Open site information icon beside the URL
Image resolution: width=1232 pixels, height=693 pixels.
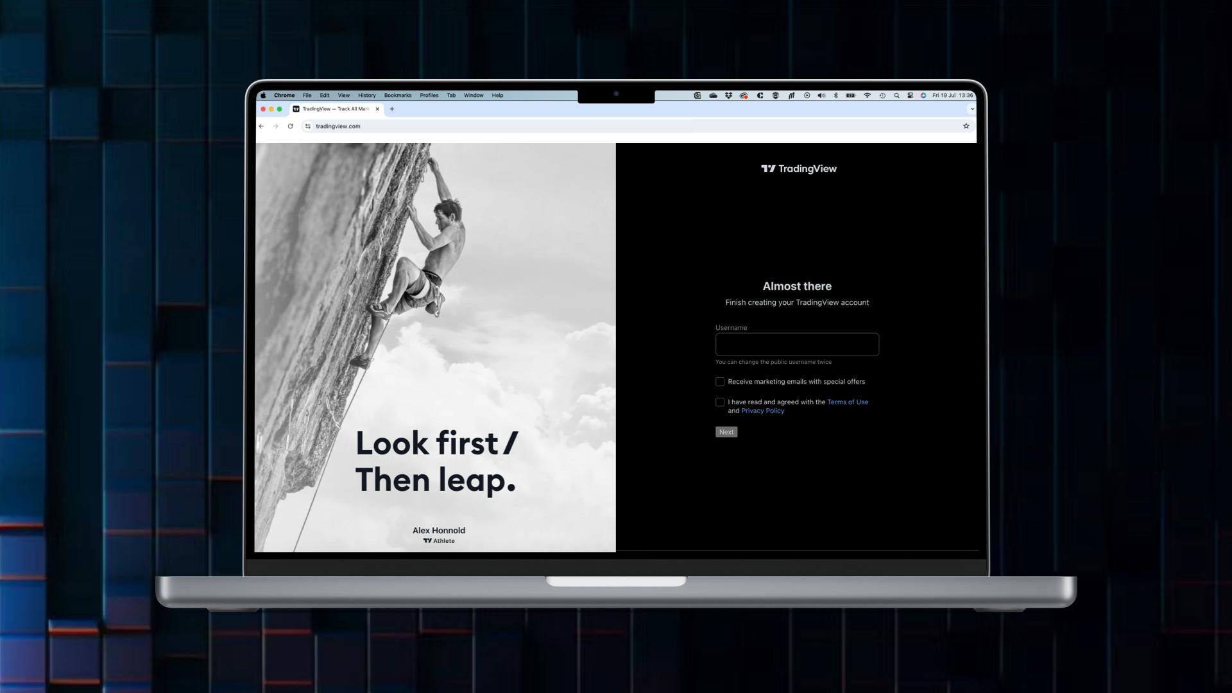[x=308, y=126]
